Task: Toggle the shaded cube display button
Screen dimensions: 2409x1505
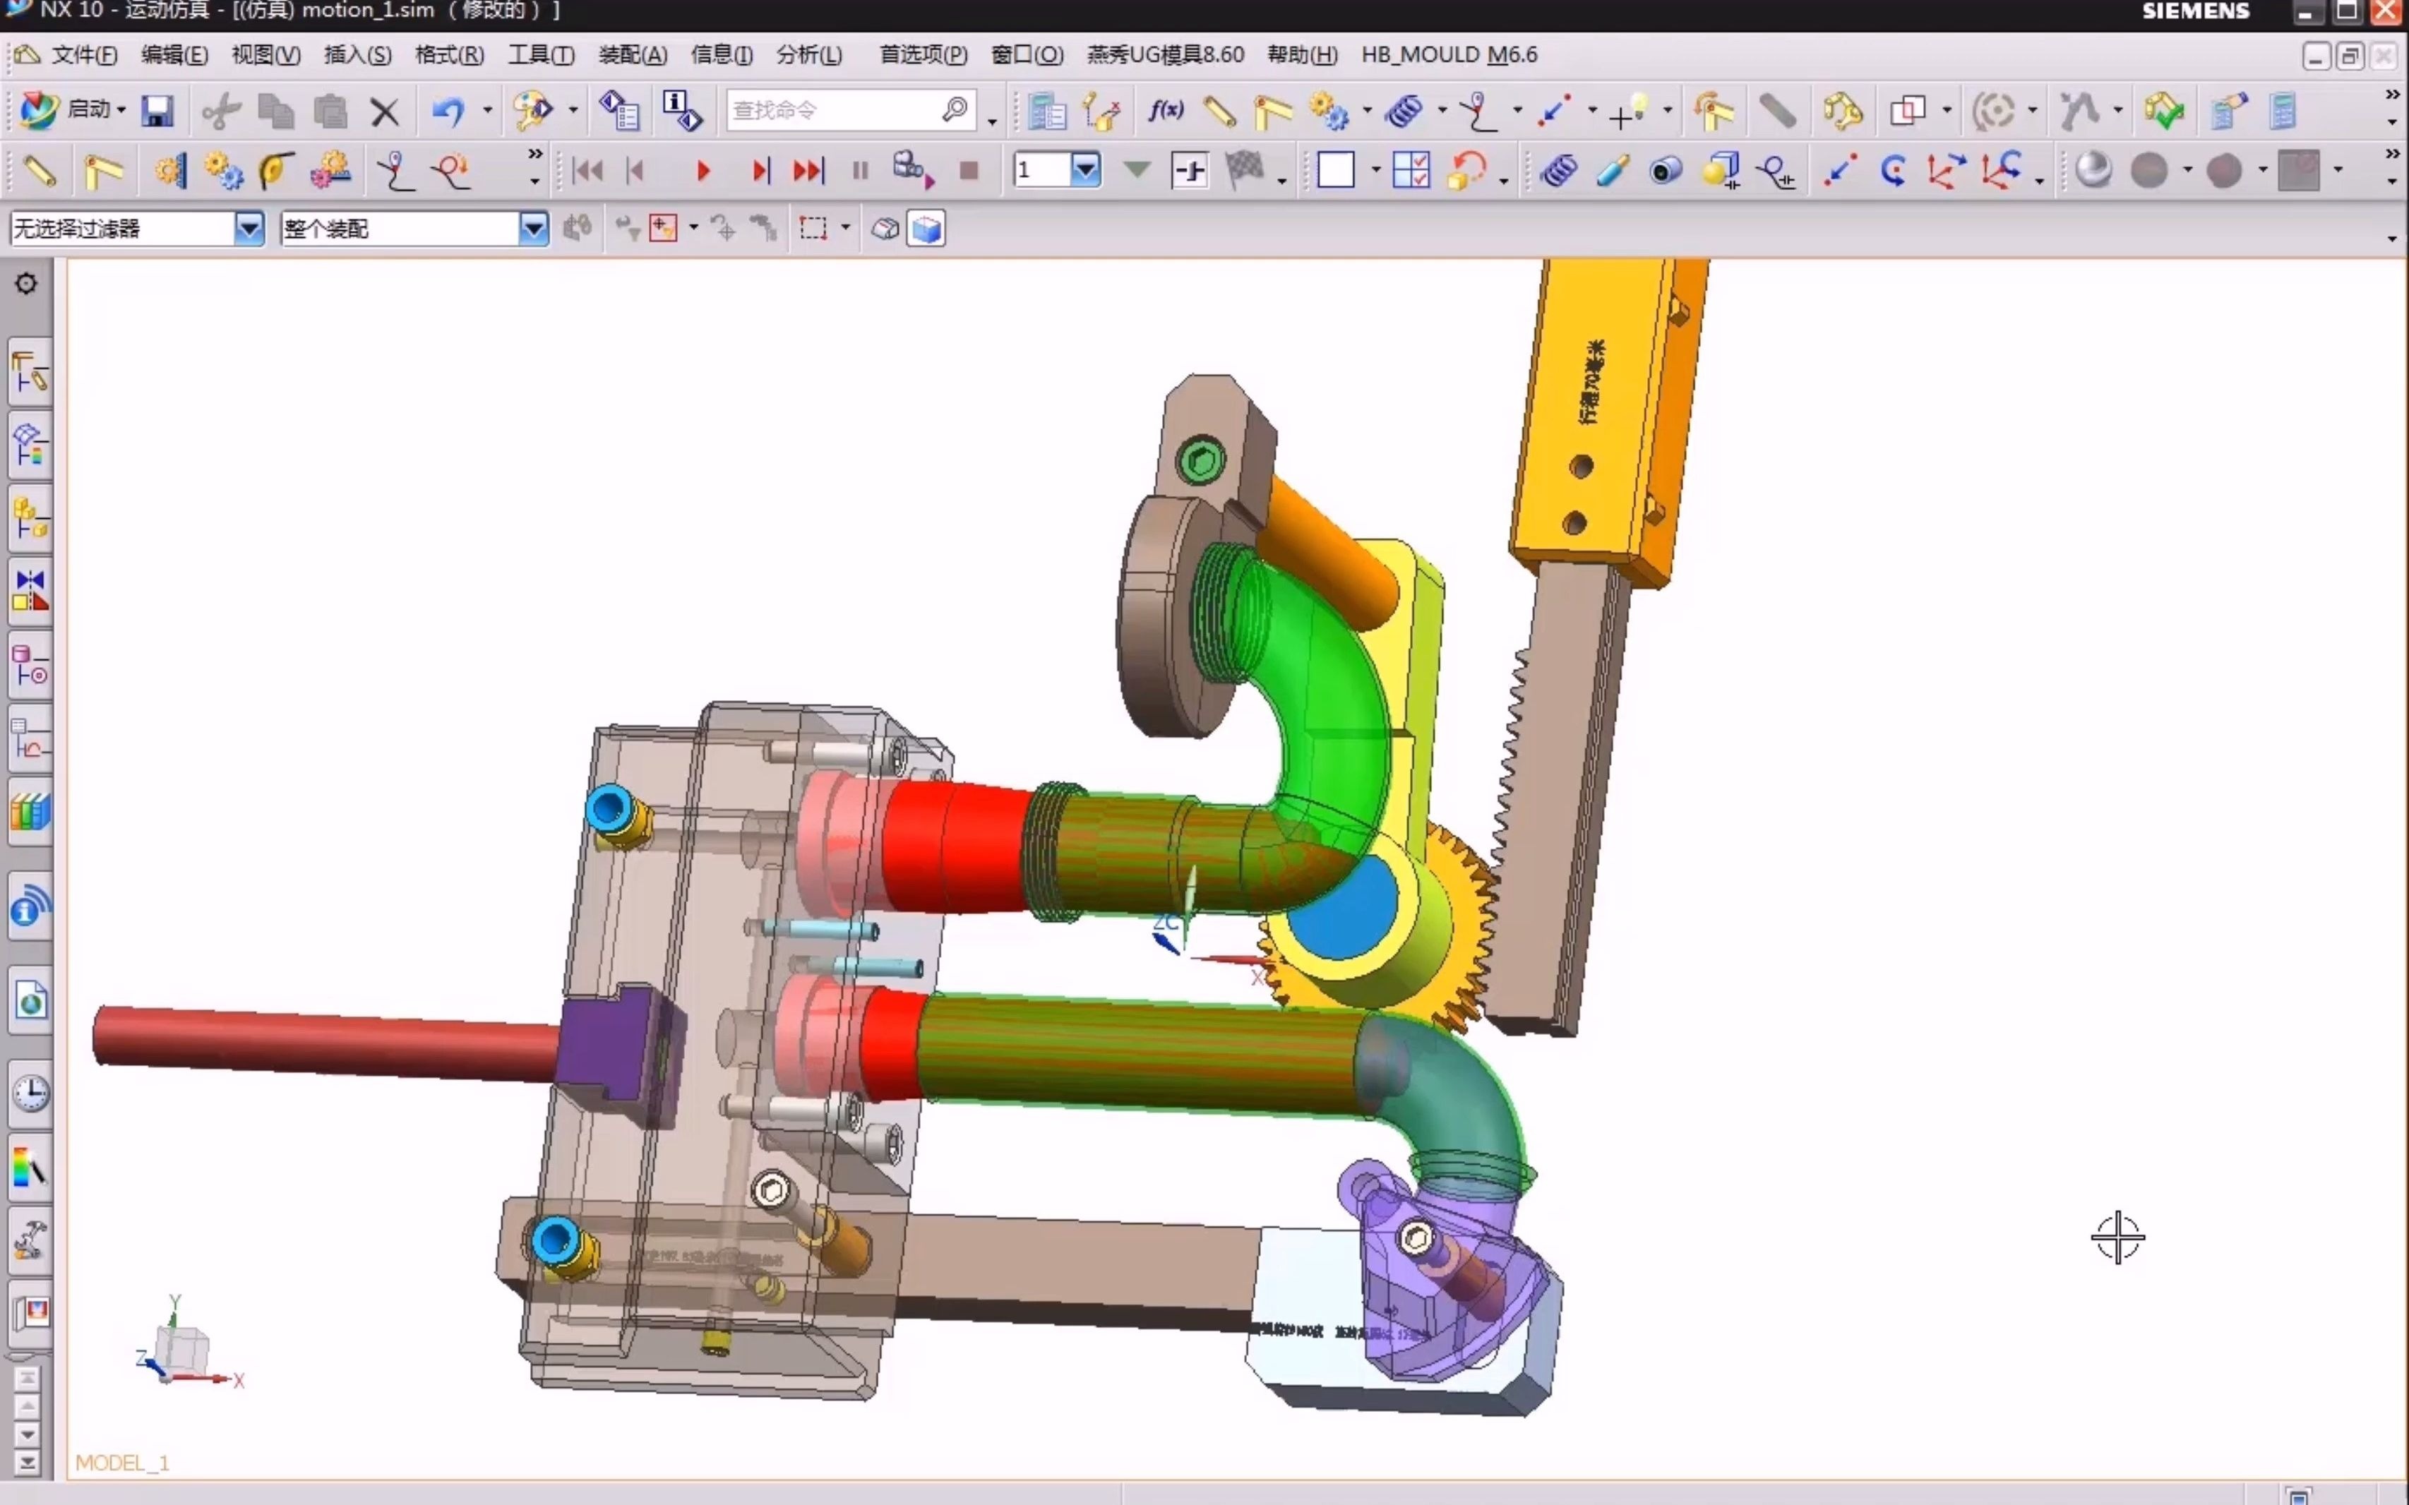Action: coord(926,229)
